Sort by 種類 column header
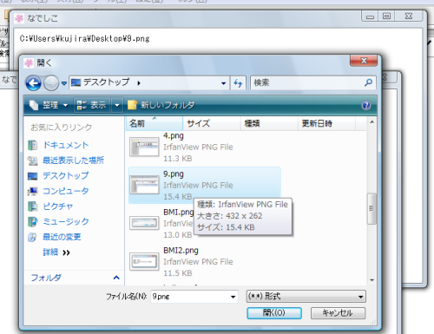Viewport: 434px width, 334px height. (x=269, y=123)
